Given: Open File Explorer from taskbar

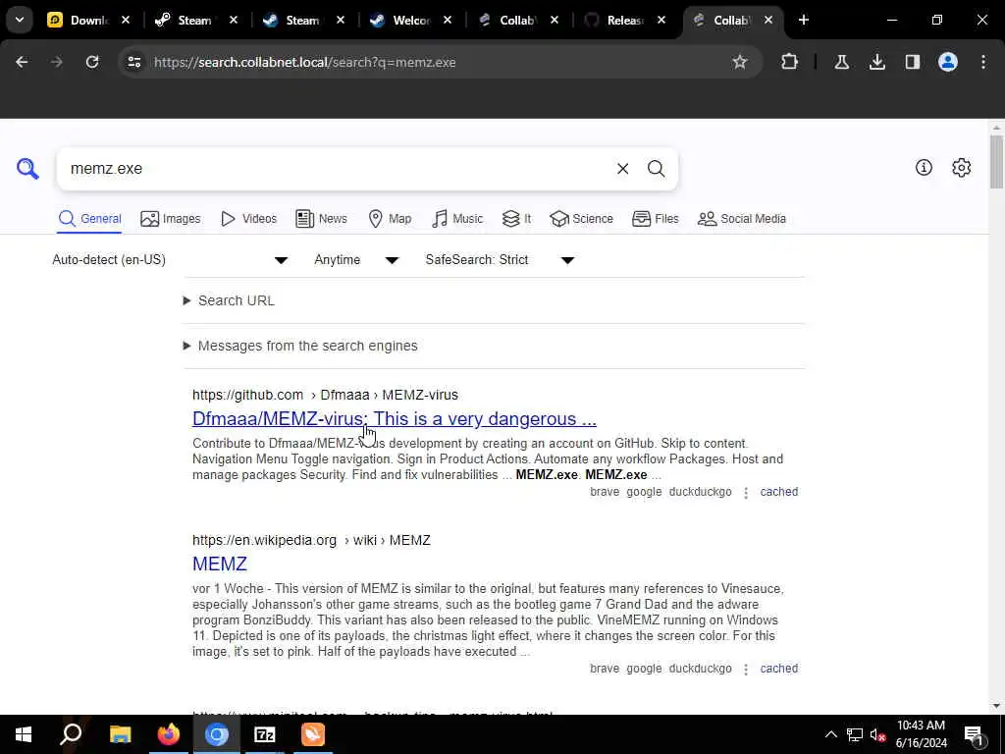Looking at the screenshot, I should (120, 734).
